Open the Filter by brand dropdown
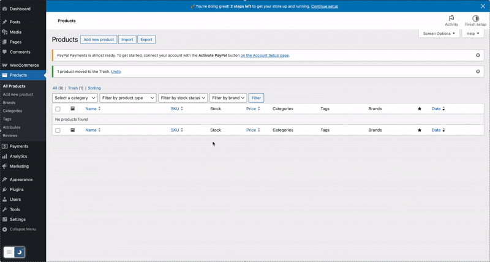Viewport: 490px width, 262px height. pos(228,98)
